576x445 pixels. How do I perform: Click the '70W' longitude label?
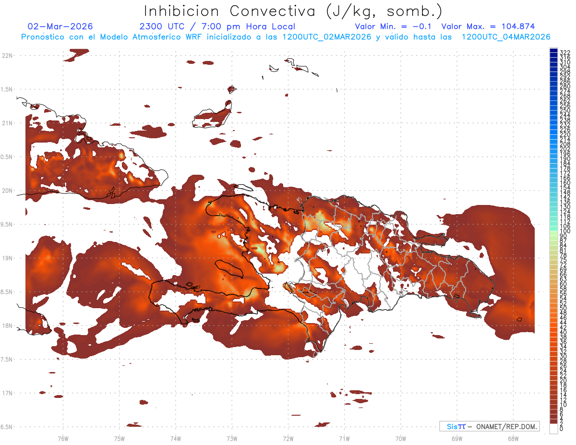click(x=400, y=438)
